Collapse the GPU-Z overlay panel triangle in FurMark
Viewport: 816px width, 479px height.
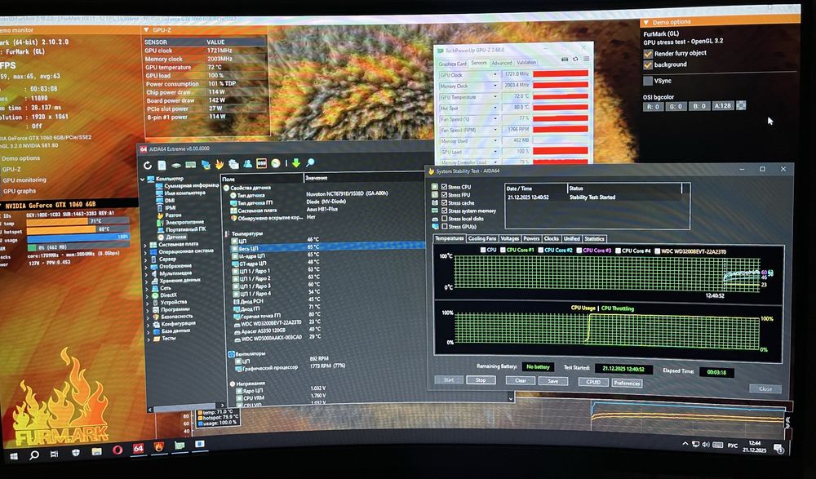146,30
